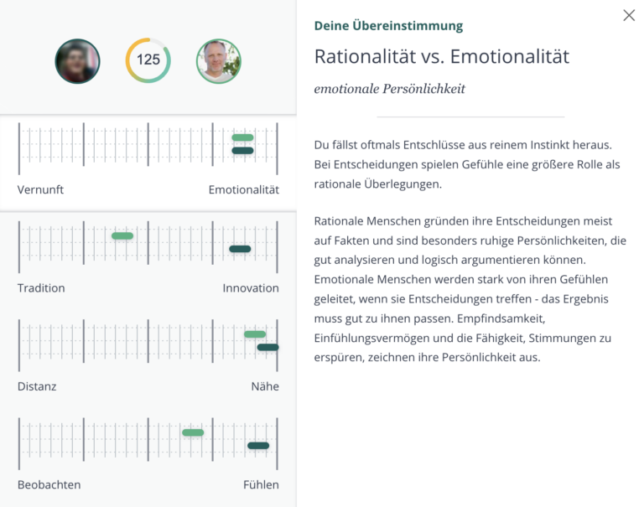Select the Beobachten–Fühlen scale row
This screenshot has height=507, width=644.
[148, 454]
